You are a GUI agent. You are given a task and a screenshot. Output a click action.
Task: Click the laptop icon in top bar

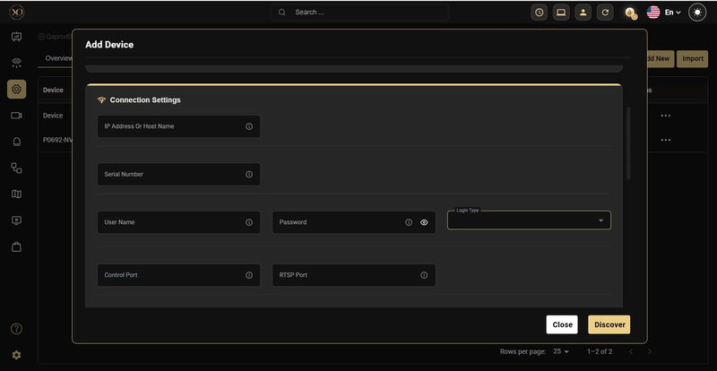click(x=561, y=13)
